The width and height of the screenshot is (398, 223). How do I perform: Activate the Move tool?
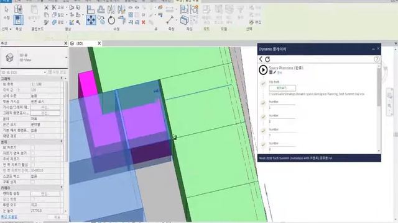point(91,20)
